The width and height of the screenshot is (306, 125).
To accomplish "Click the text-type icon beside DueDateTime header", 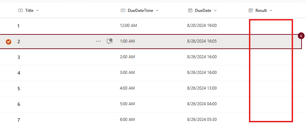I will 123,11.
